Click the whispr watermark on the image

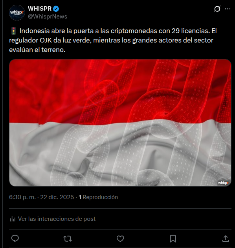tap(223, 183)
